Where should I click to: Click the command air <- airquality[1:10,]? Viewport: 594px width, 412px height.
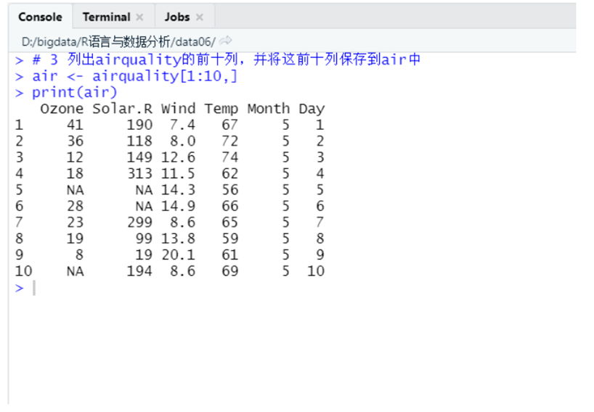point(134,76)
